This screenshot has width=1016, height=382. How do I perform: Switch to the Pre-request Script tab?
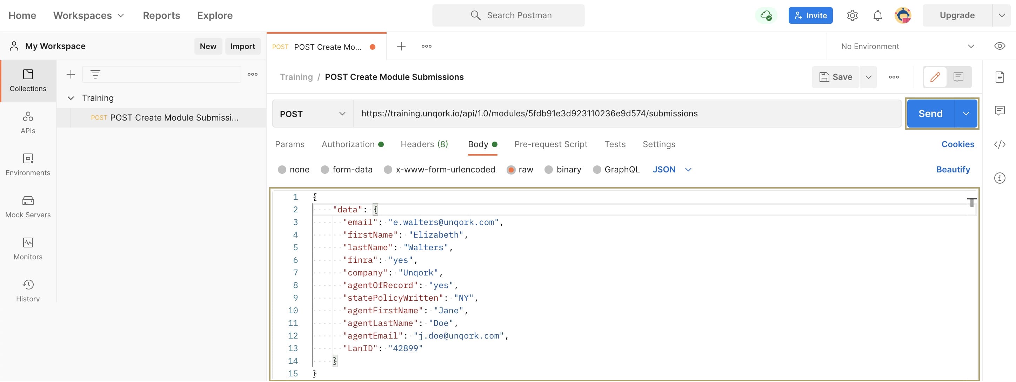[550, 144]
